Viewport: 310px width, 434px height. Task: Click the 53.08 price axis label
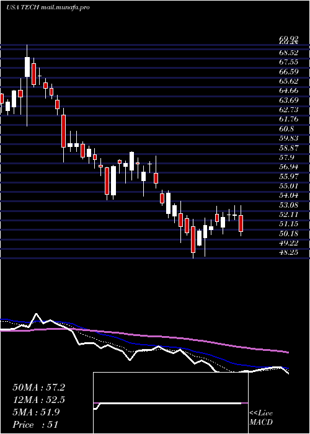point(288,205)
